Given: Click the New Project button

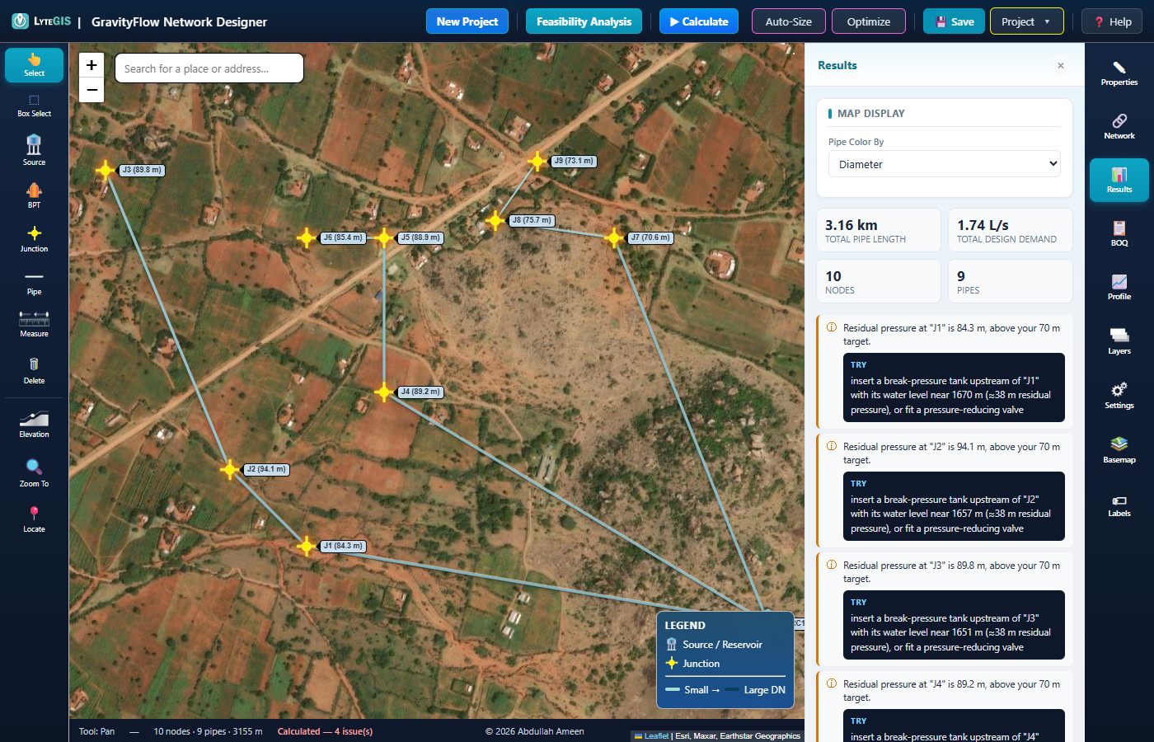Looking at the screenshot, I should (467, 21).
